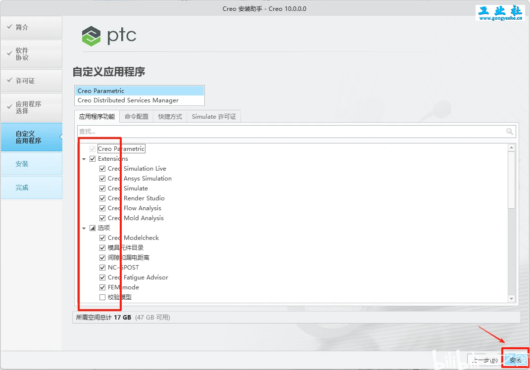Image resolution: width=530 pixels, height=370 pixels.
Task: Click the scrollbar down arrow
Action: coord(511,298)
